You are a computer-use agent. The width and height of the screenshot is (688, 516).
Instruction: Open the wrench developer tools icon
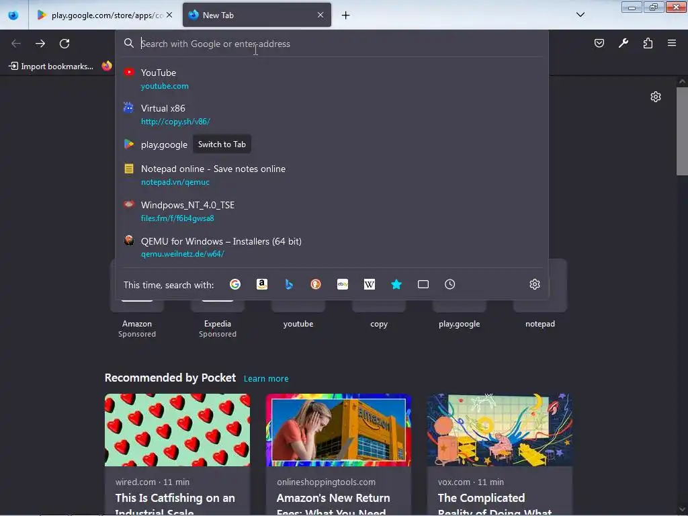pos(623,43)
